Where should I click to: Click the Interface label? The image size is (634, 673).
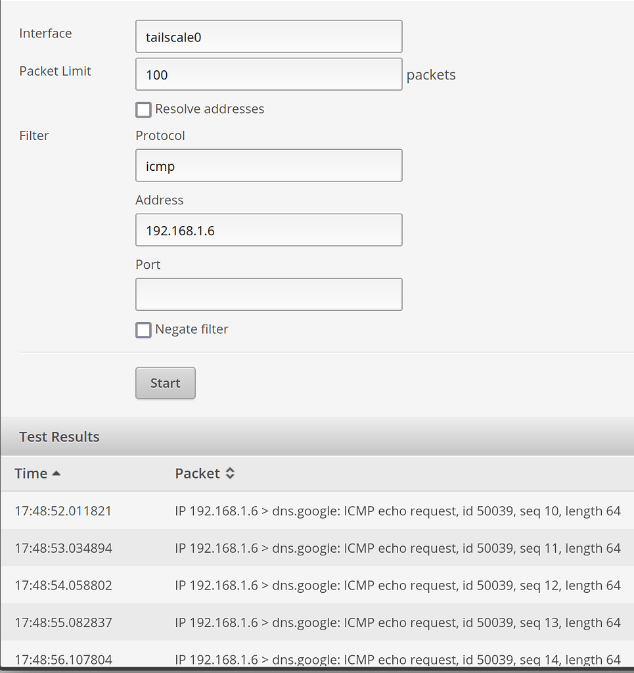pos(45,33)
